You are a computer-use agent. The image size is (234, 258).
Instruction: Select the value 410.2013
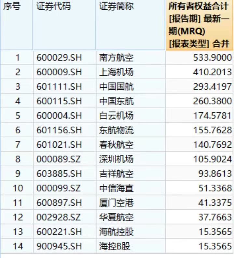tap(213, 72)
